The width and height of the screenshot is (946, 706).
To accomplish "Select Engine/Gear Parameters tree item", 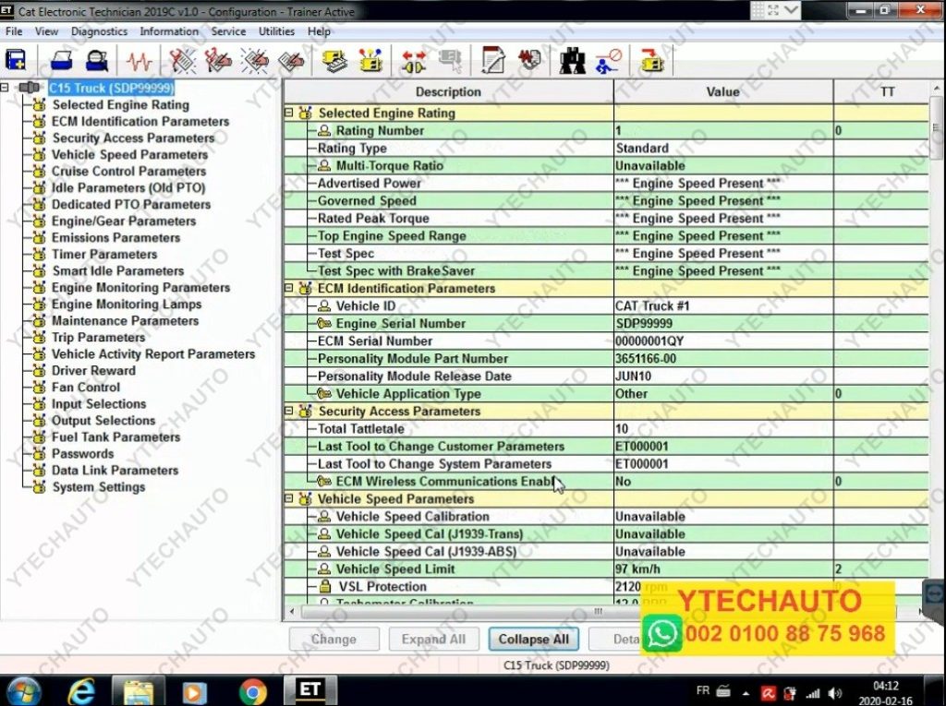I will pyautogui.click(x=124, y=221).
